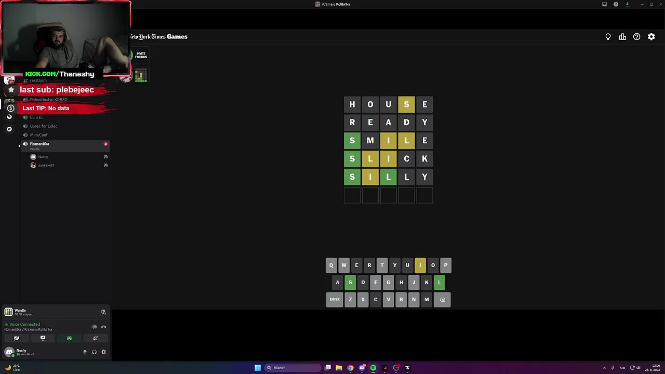665x374 pixels.
Task: Click the Hľadať taskbar search box
Action: point(292,368)
